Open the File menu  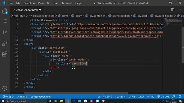(11, 3)
